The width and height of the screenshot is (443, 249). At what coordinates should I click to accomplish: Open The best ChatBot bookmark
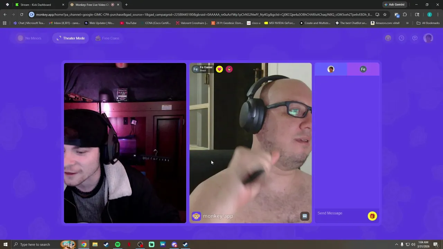point(351,23)
